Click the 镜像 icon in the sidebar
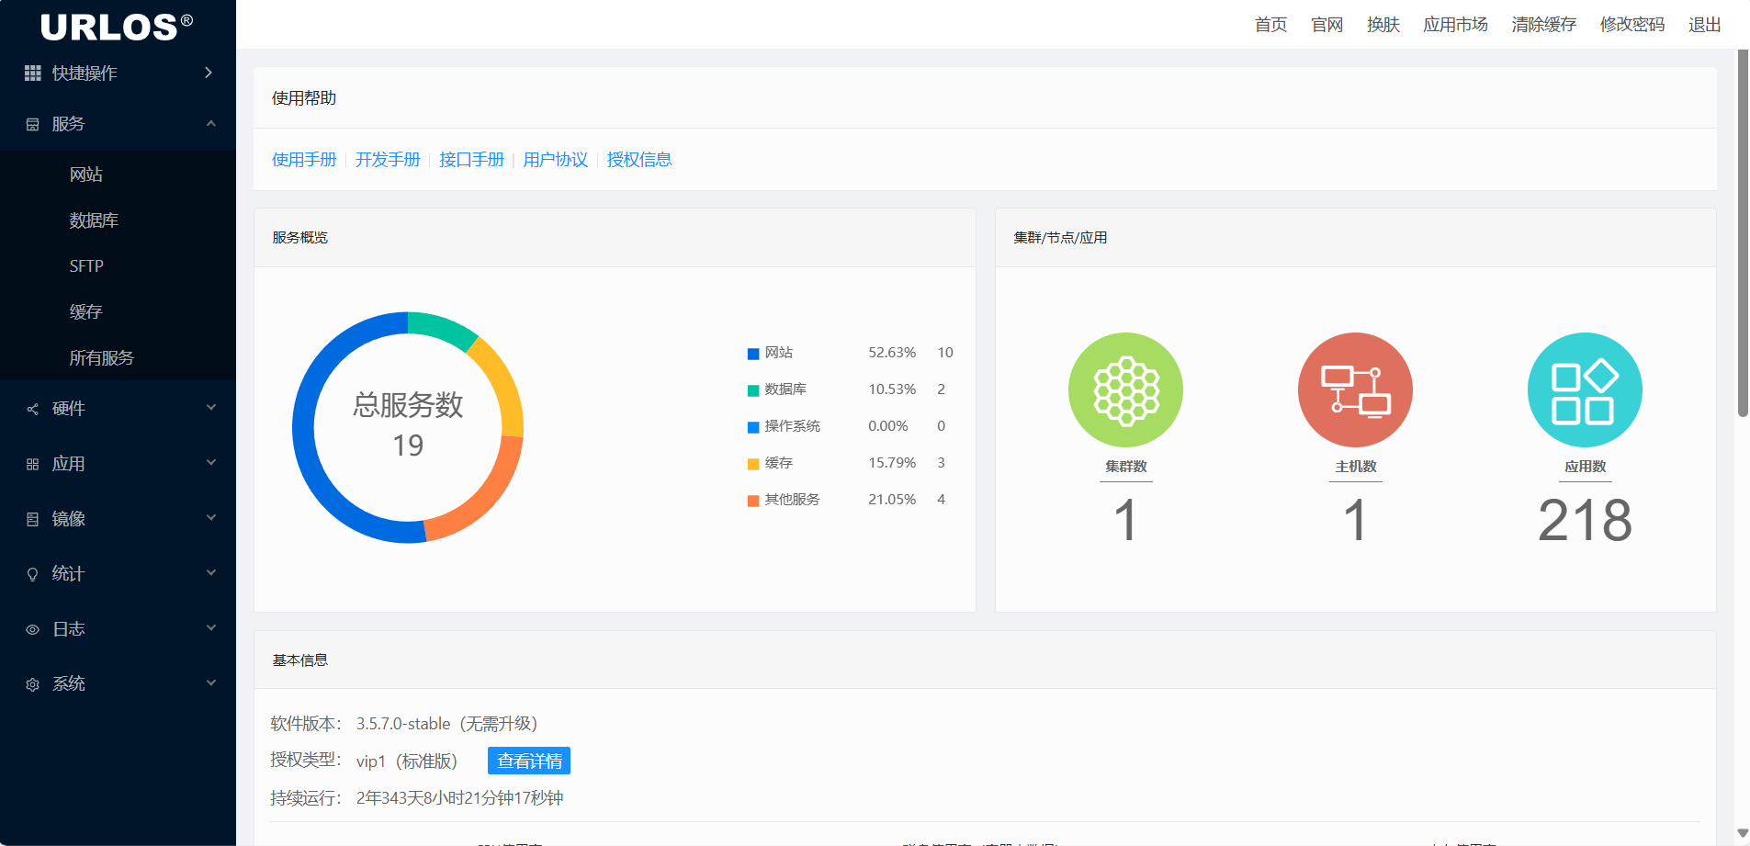Viewport: 1750px width, 846px height. pyautogui.click(x=32, y=518)
